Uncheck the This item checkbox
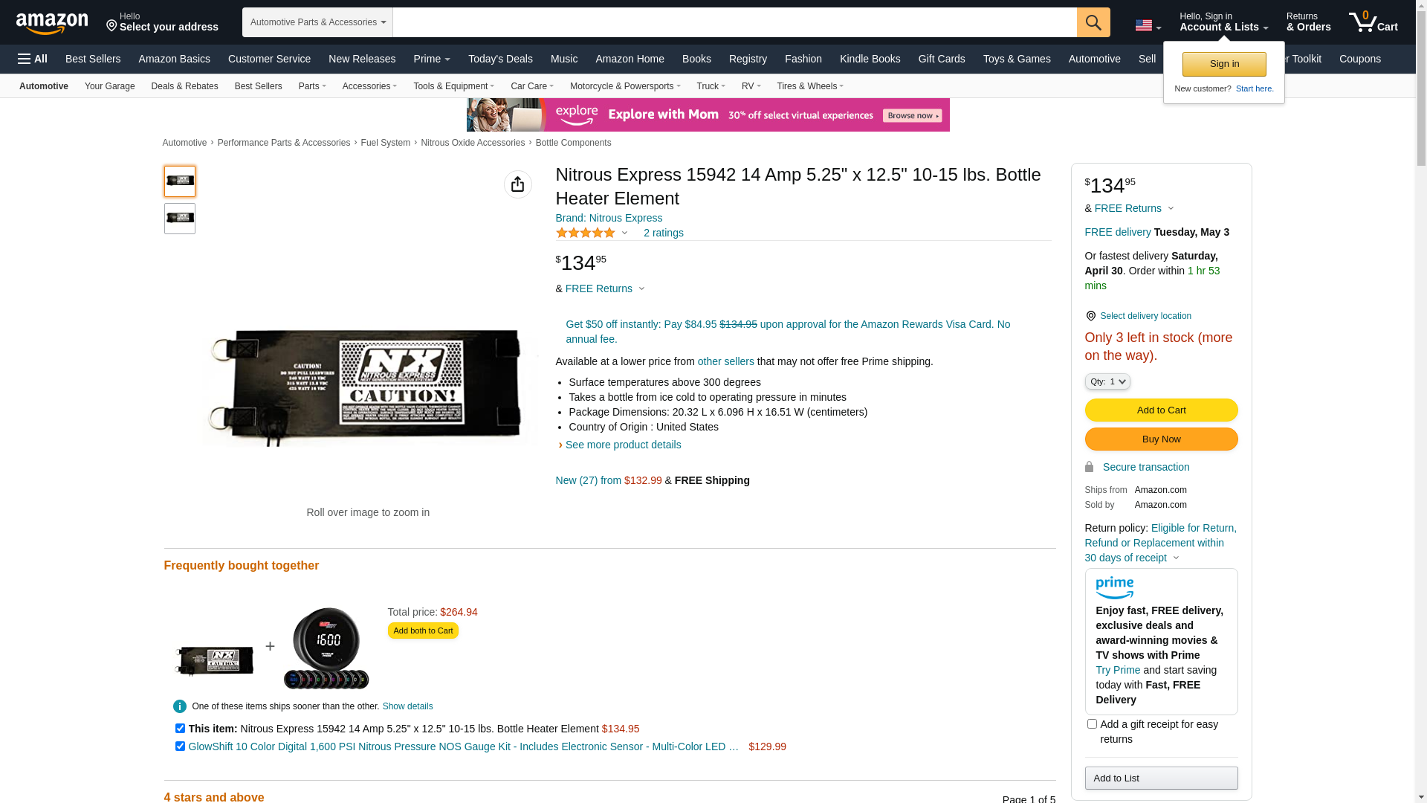1427x803 pixels. click(180, 729)
